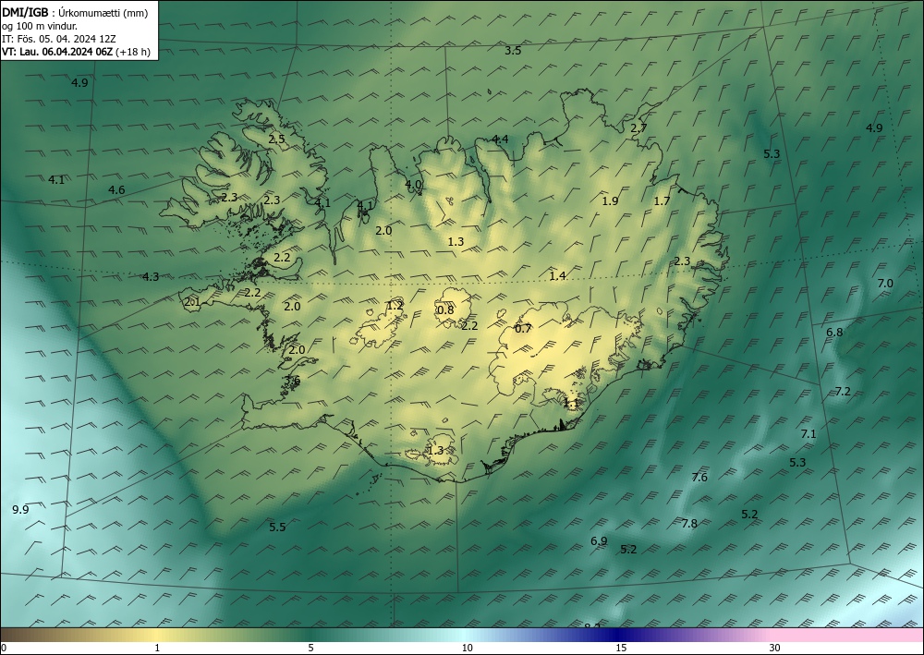Click the 2.7 value in the northeast
The width and height of the screenshot is (924, 655).
click(x=638, y=127)
